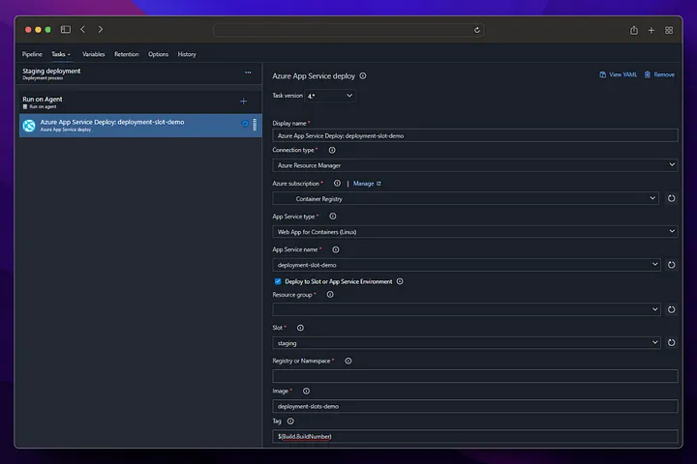The height and width of the screenshot is (464, 697).
Task: Click the Azure App Service task icon
Action: (29, 126)
